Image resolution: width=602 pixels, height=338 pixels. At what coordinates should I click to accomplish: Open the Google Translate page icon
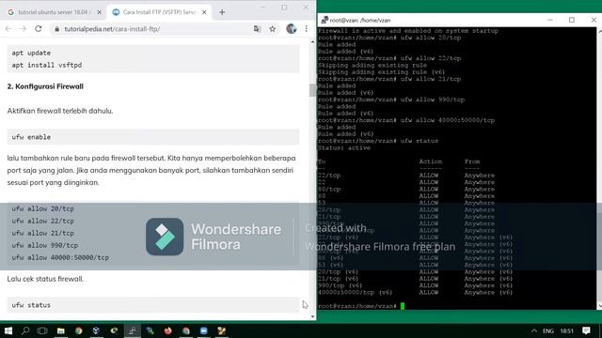tap(257, 29)
